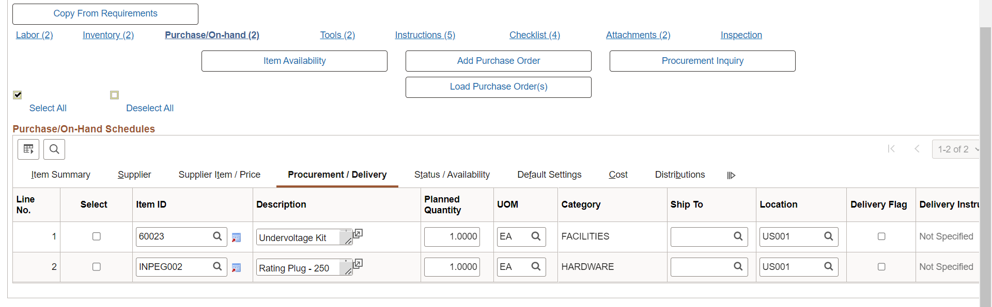Open the grid personalize icon
Screen dimensions: 992x307
click(x=28, y=149)
